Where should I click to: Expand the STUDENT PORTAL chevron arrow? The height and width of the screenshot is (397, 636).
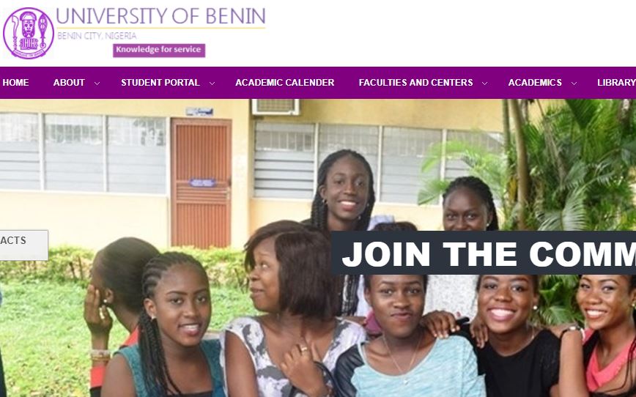(x=212, y=84)
